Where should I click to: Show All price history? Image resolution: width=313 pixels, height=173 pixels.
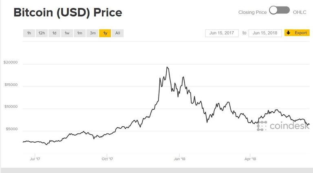coord(117,33)
